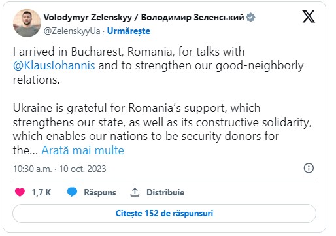Open the circled info icon near the date
Screen dimensions: 336x236
309,168
